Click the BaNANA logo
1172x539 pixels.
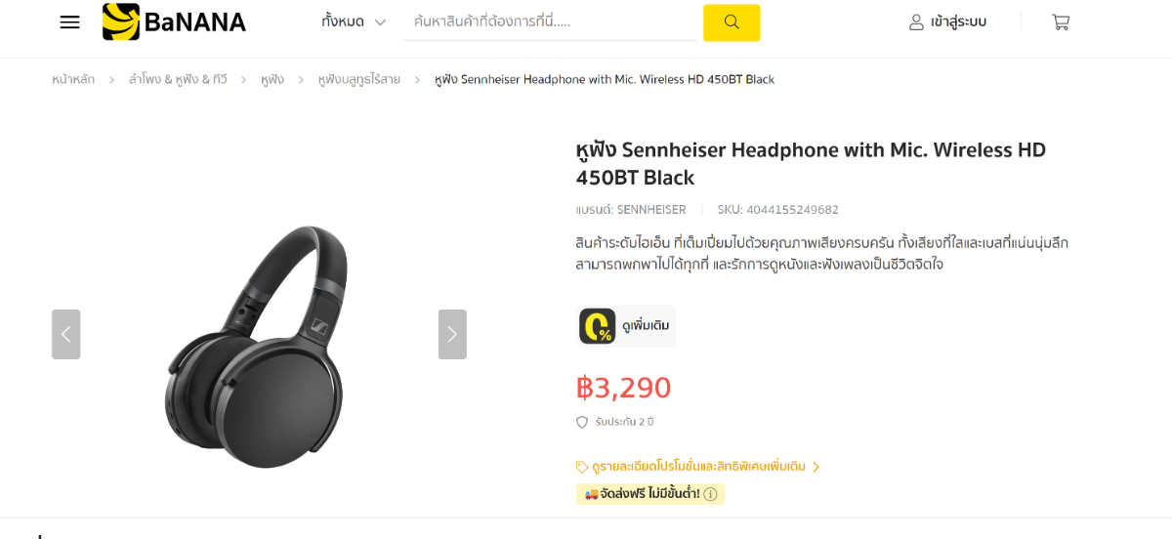coord(174,21)
